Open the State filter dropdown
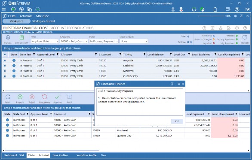This screenshot has width=252, height=160. click(104, 41)
